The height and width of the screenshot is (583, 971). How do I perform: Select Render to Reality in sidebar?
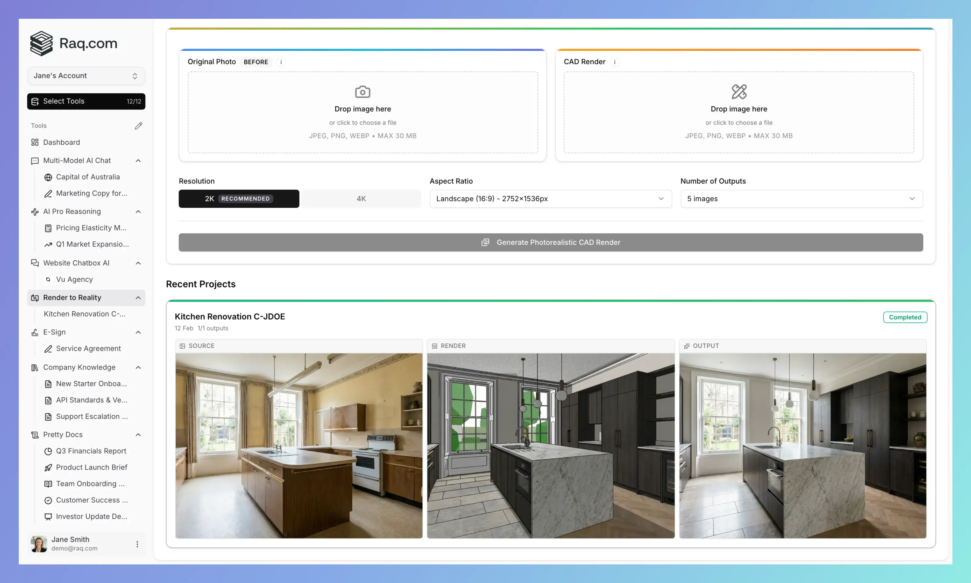72,297
